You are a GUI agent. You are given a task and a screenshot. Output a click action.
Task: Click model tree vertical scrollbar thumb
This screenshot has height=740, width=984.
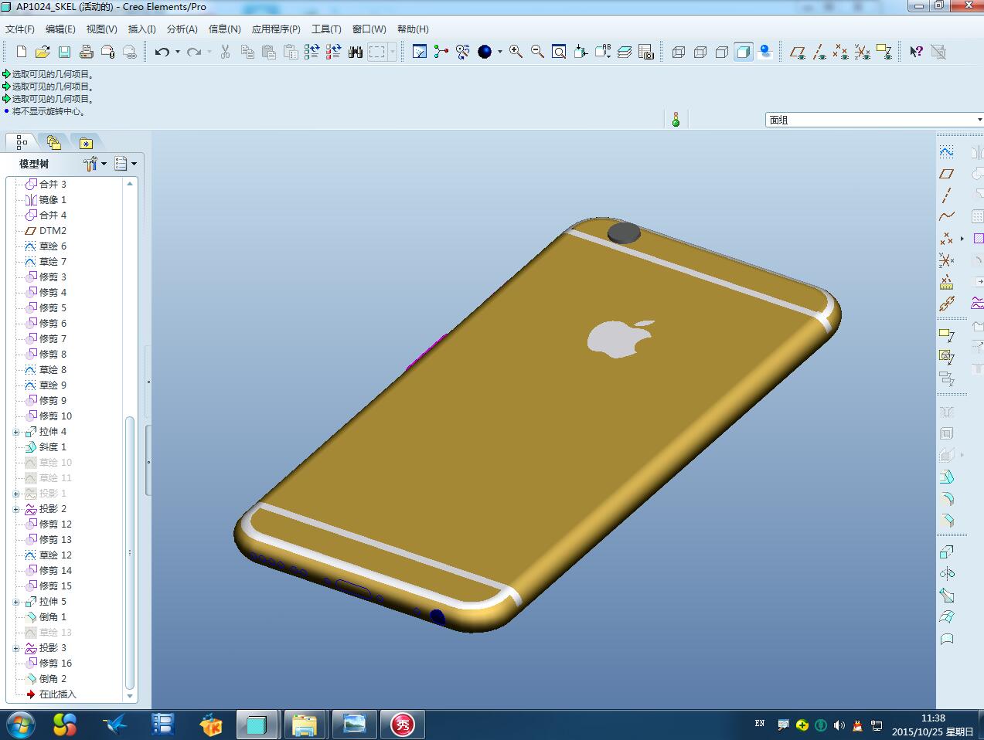130,552
